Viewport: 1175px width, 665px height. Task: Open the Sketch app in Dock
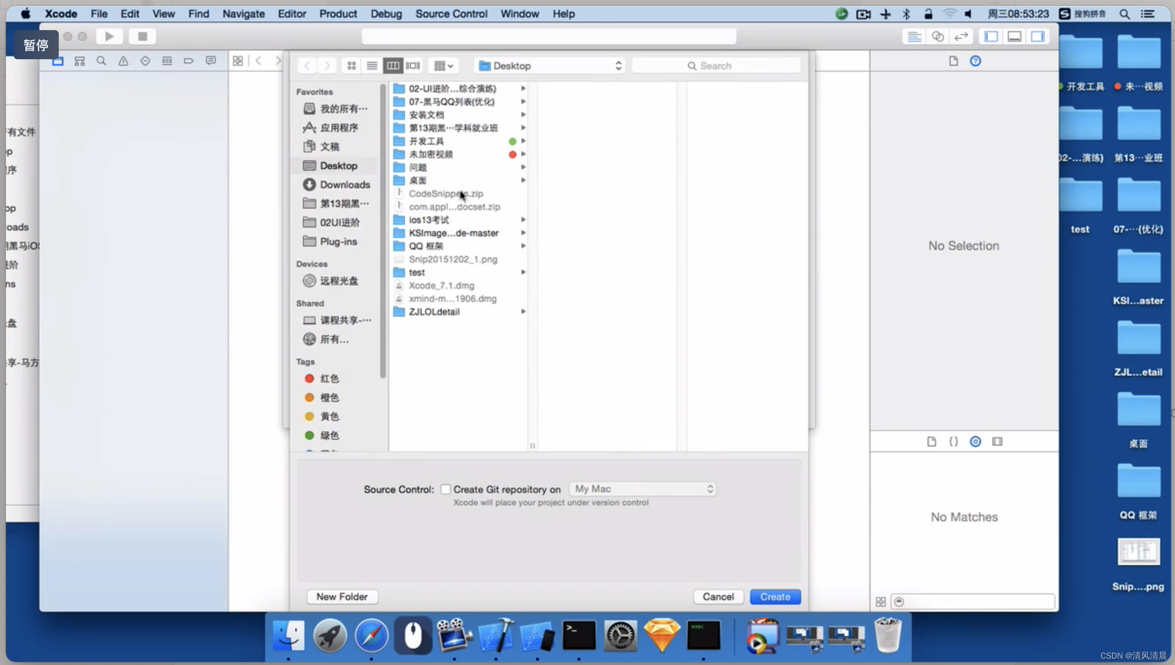coord(662,635)
